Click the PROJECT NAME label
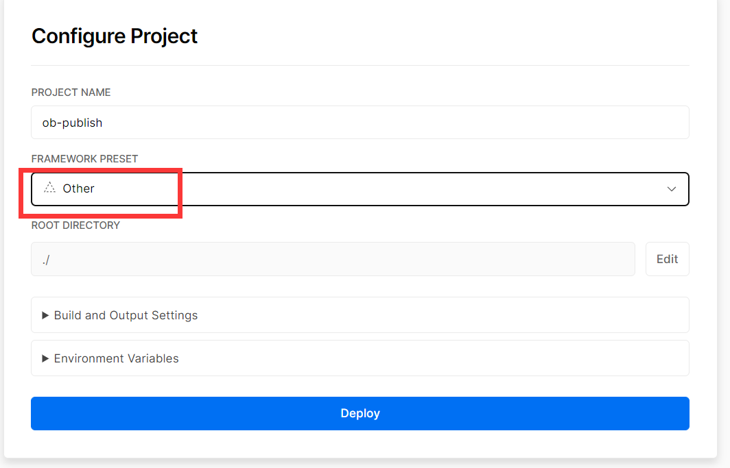The width and height of the screenshot is (730, 468). 71,93
